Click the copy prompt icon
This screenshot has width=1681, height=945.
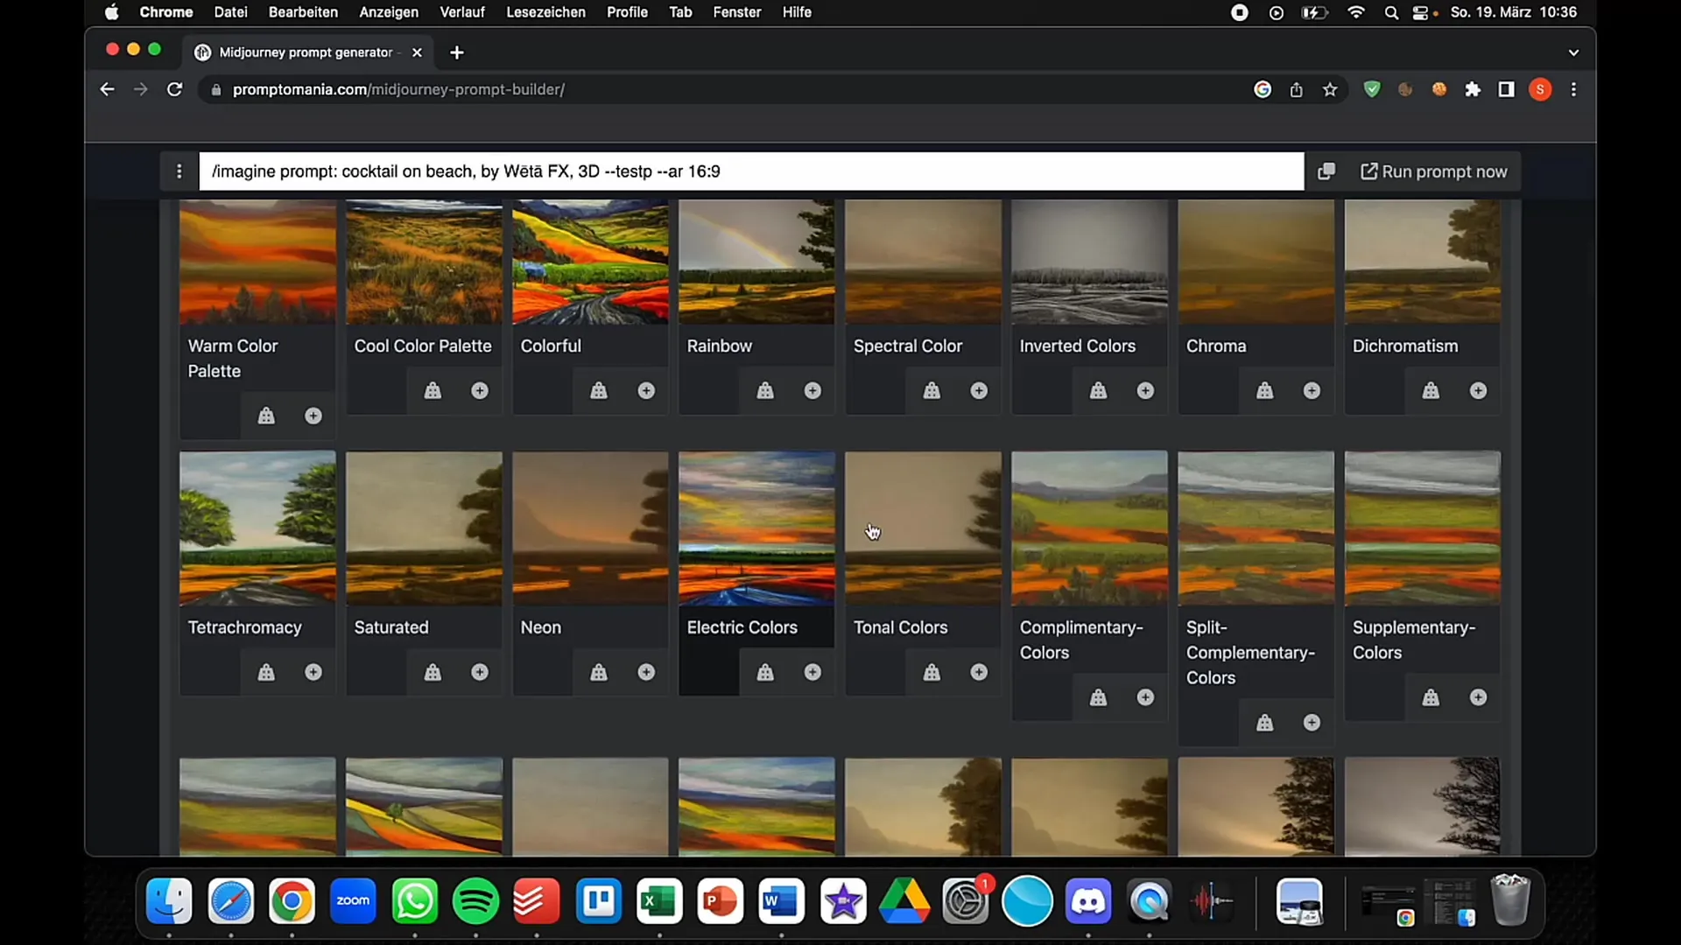(x=1326, y=171)
